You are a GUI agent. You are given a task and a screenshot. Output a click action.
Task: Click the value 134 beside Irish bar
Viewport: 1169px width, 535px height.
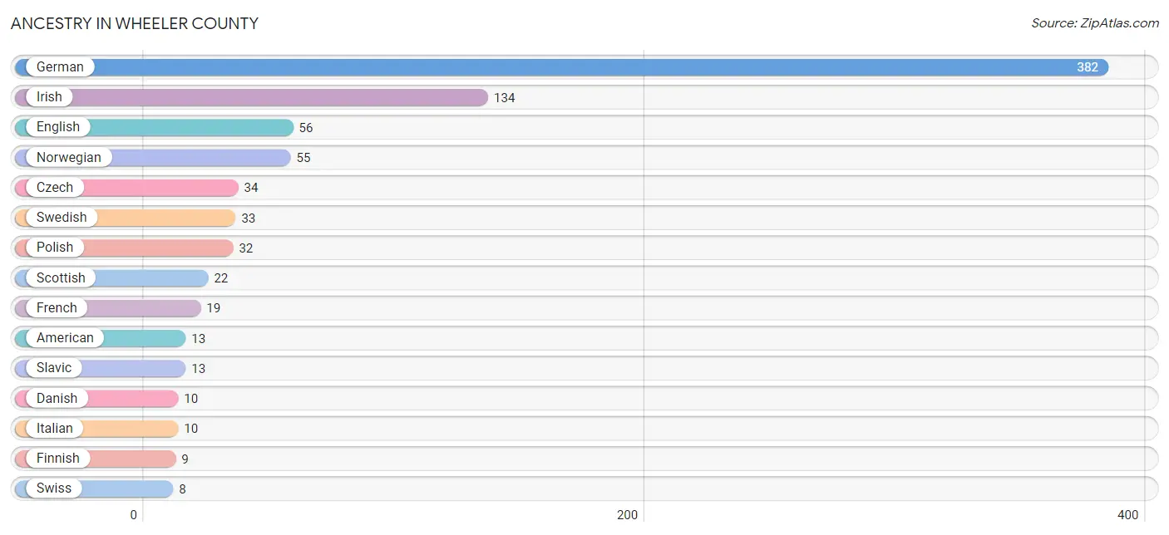505,98
